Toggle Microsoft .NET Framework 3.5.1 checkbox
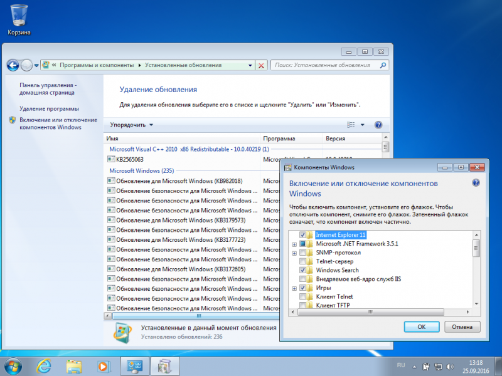502x376 pixels. pyautogui.click(x=302, y=244)
